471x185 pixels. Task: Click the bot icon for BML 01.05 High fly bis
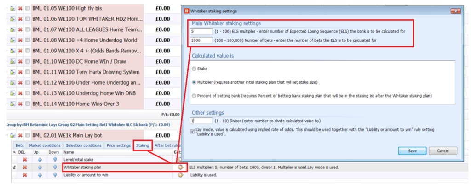point(12,8)
